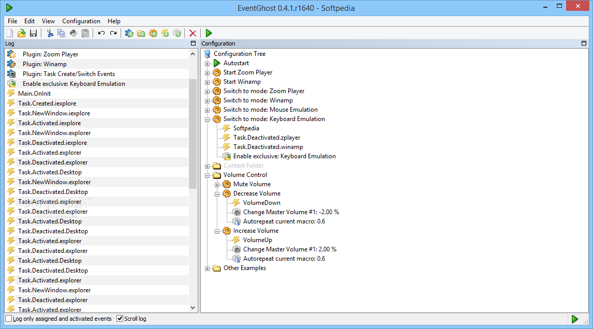593x329 pixels.
Task: Select Main.OnInit log entry
Action: [35, 94]
